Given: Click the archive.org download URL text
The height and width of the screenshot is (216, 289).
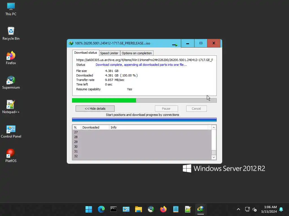Looking at the screenshot, I should 144,60.
